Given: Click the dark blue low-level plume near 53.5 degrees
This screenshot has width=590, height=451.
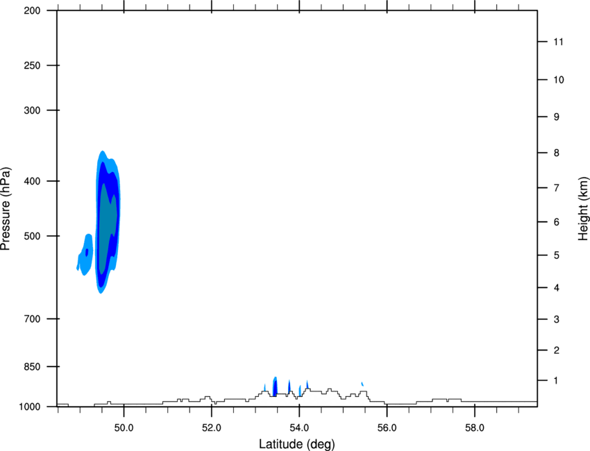Looking at the screenshot, I should (x=275, y=386).
